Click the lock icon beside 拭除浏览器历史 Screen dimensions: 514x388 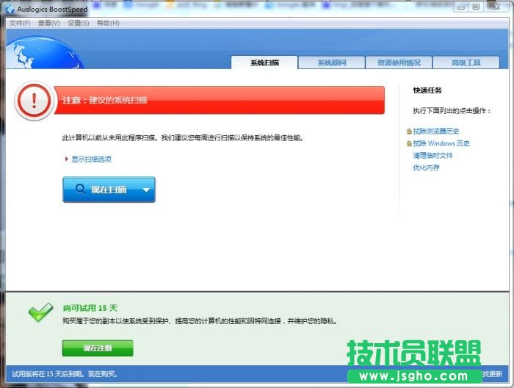tap(409, 132)
